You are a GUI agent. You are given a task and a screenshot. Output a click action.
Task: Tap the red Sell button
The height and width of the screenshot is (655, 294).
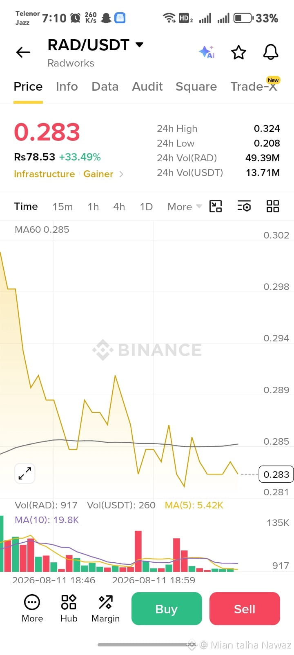point(245,608)
